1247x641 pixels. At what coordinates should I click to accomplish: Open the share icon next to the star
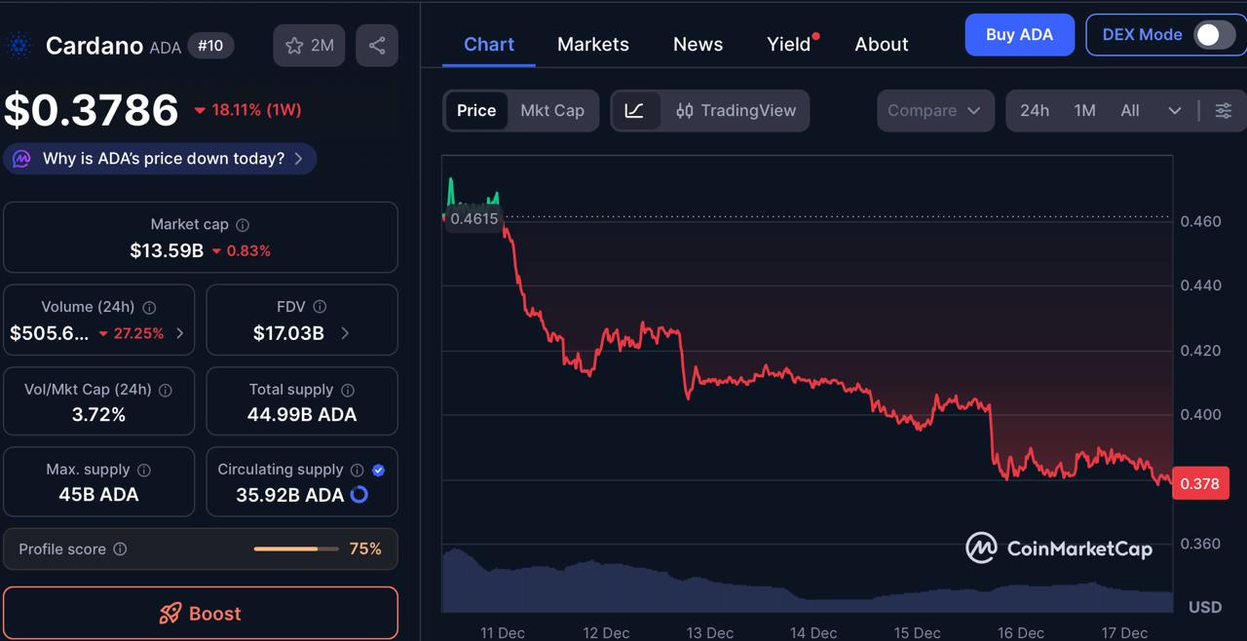pyautogui.click(x=377, y=45)
